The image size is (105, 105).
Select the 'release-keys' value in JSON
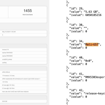tap(94, 94)
